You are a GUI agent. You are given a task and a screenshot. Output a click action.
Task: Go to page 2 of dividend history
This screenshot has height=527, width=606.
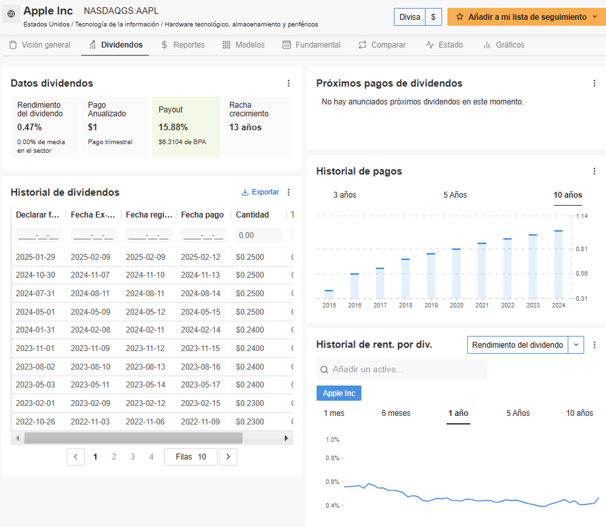tap(114, 457)
